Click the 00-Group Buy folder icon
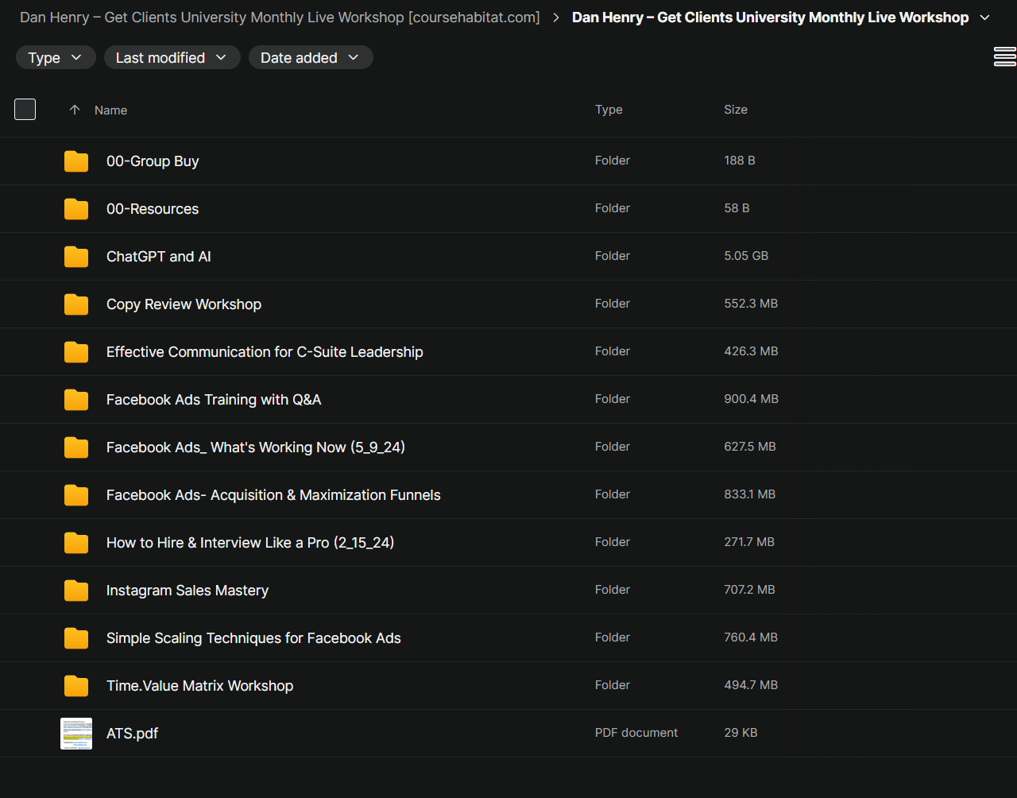This screenshot has width=1017, height=798. coord(76,161)
